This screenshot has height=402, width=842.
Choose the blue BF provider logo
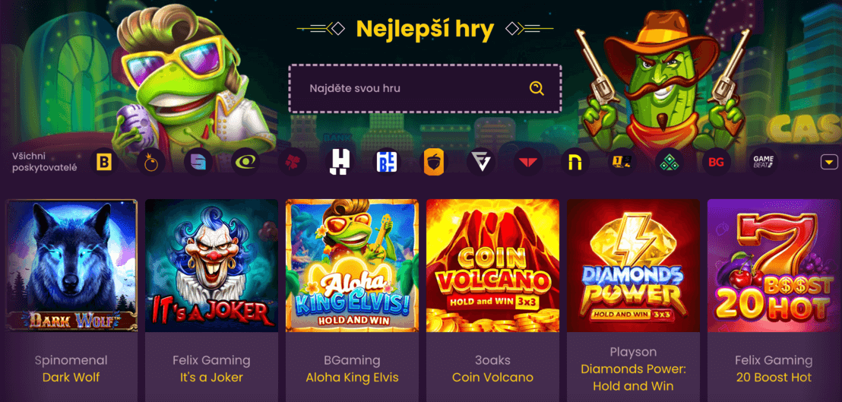pyautogui.click(x=387, y=162)
